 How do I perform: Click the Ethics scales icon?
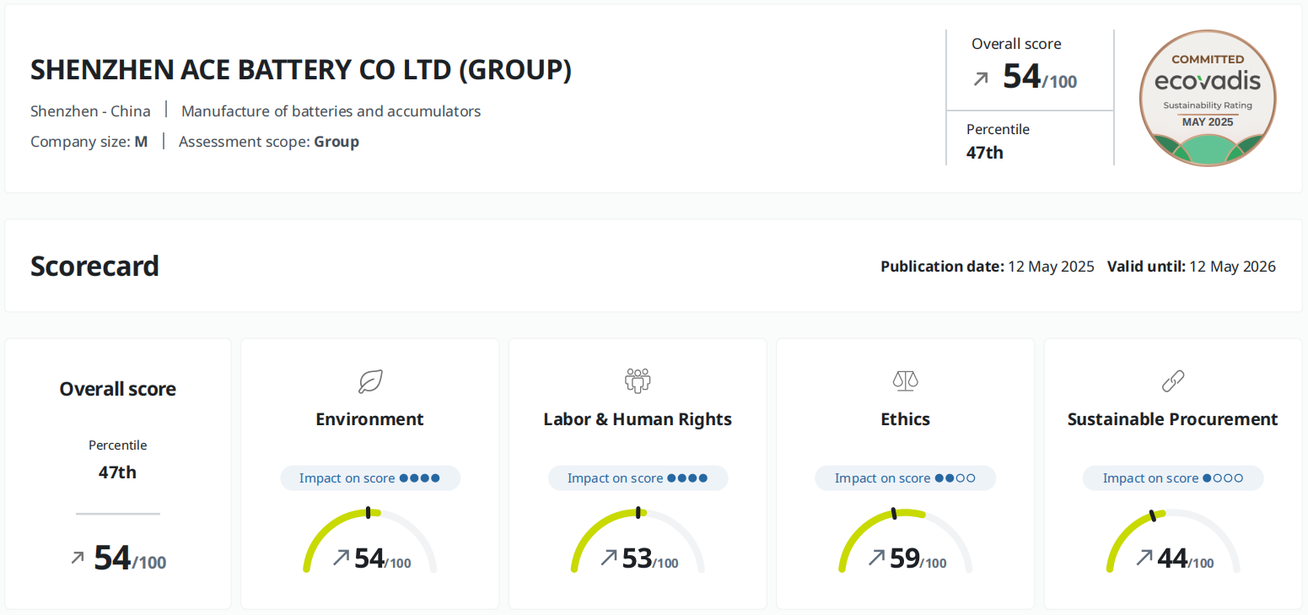pos(905,381)
